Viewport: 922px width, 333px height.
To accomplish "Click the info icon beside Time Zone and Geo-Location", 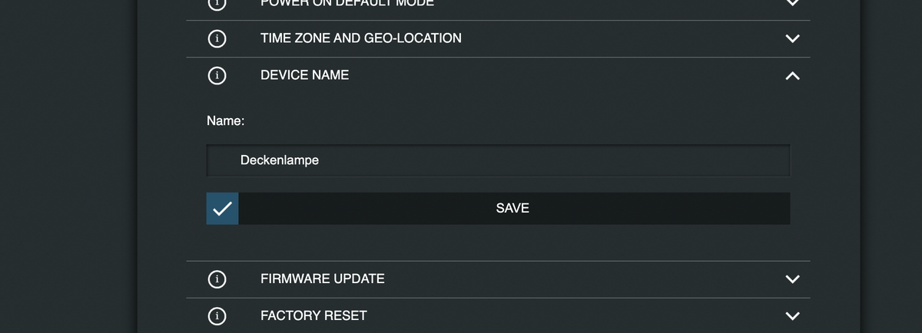I will click(x=217, y=38).
